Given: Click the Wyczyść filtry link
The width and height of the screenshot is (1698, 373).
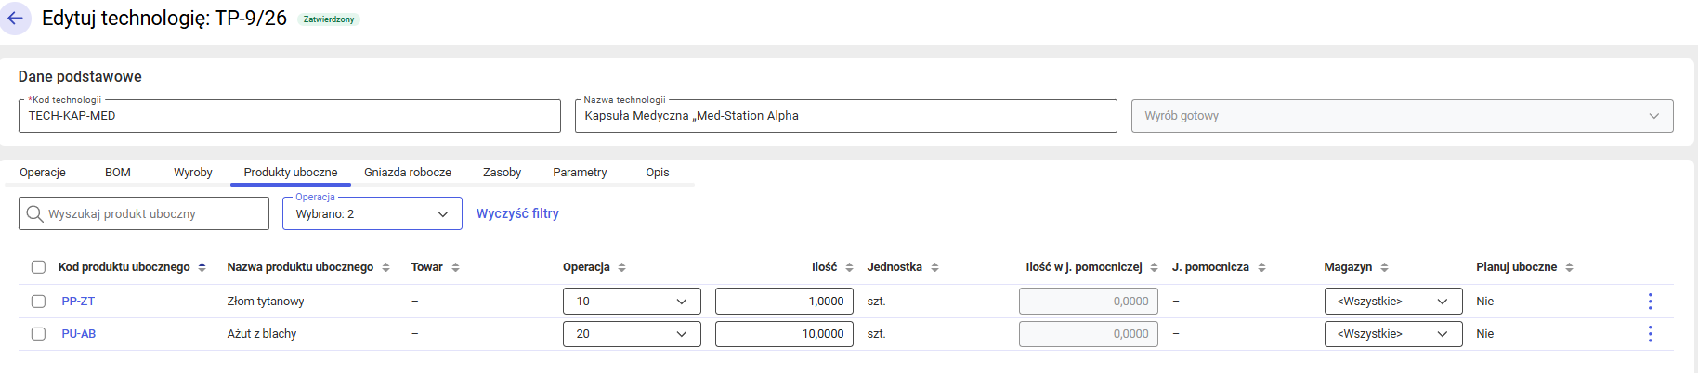Looking at the screenshot, I should coord(517,213).
